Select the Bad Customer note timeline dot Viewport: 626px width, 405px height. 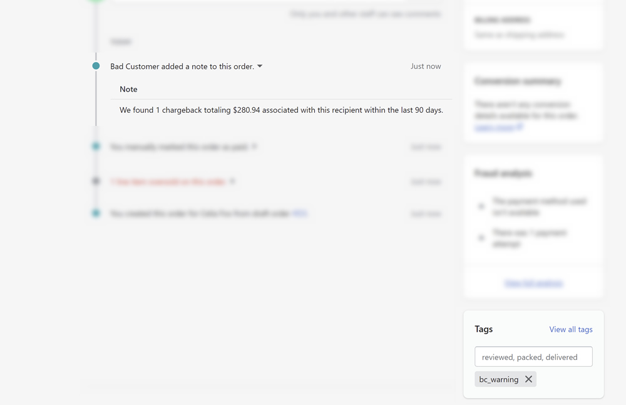coord(96,66)
